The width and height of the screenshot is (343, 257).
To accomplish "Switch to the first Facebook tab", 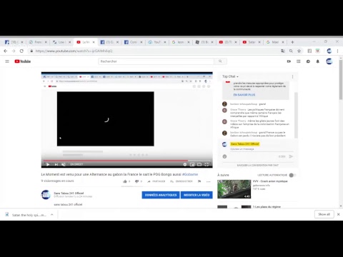I will 14,42.
